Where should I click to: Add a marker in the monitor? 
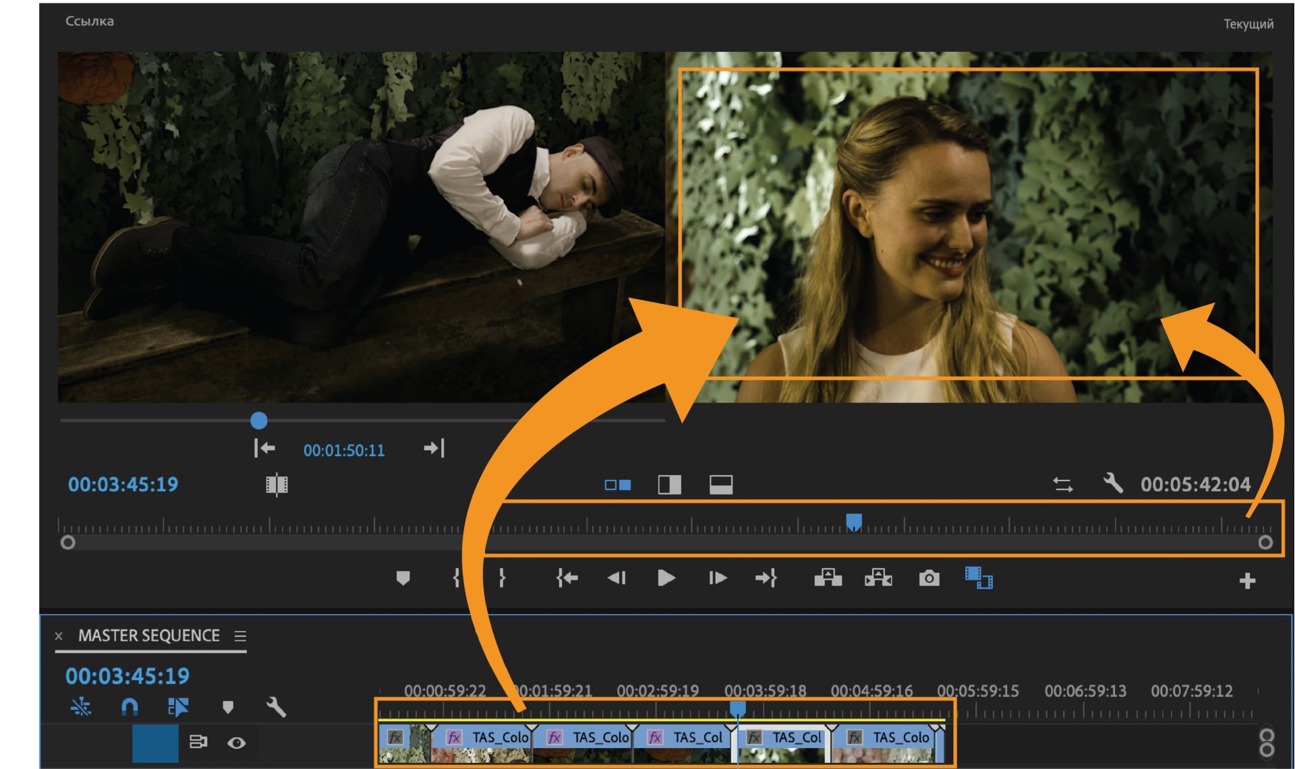[403, 578]
